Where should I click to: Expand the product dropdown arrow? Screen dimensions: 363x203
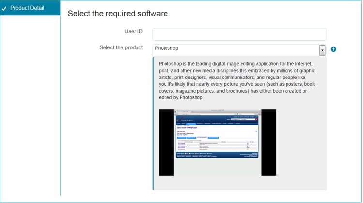pyautogui.click(x=322, y=50)
